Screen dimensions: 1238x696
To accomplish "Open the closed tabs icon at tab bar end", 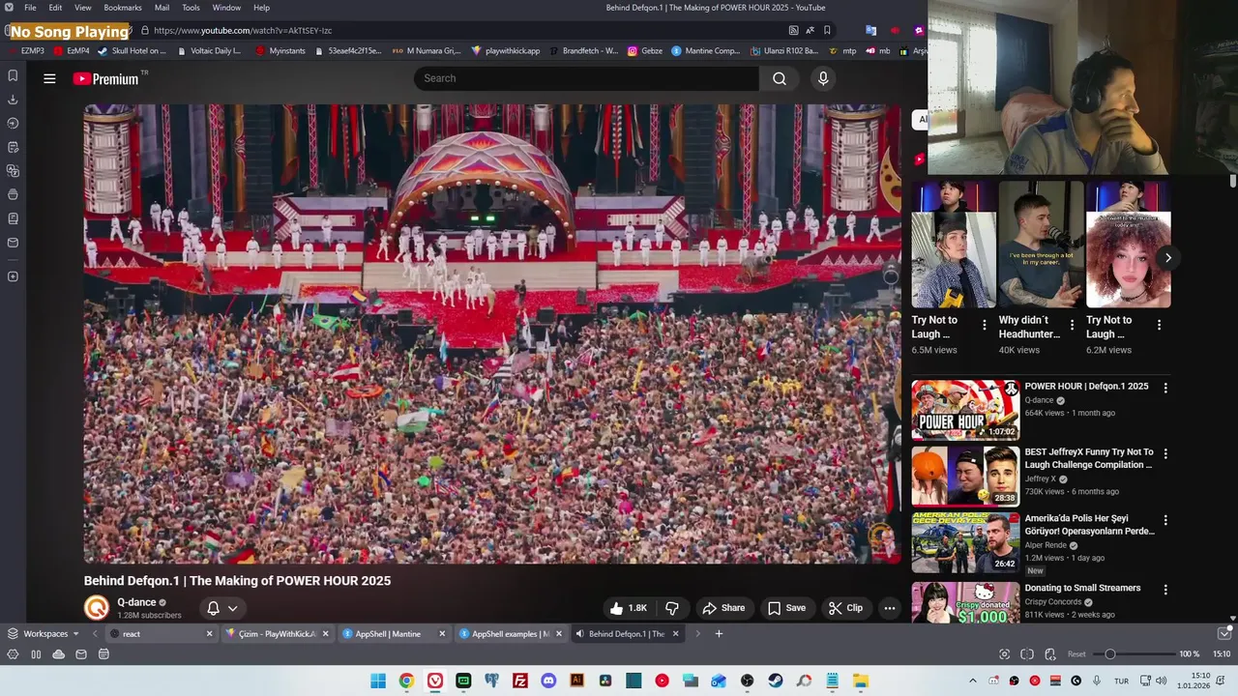I will pos(1225,633).
